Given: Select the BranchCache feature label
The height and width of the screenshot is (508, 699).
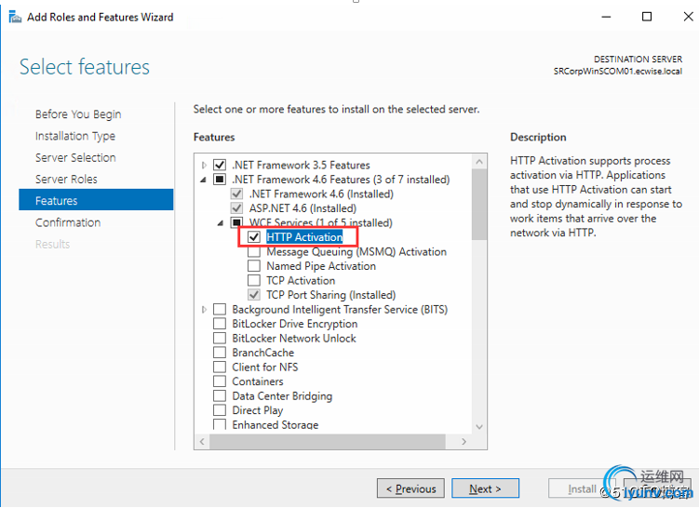Looking at the screenshot, I should (x=263, y=353).
